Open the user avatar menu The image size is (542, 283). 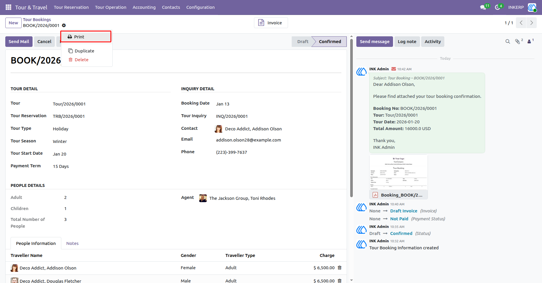click(x=532, y=7)
